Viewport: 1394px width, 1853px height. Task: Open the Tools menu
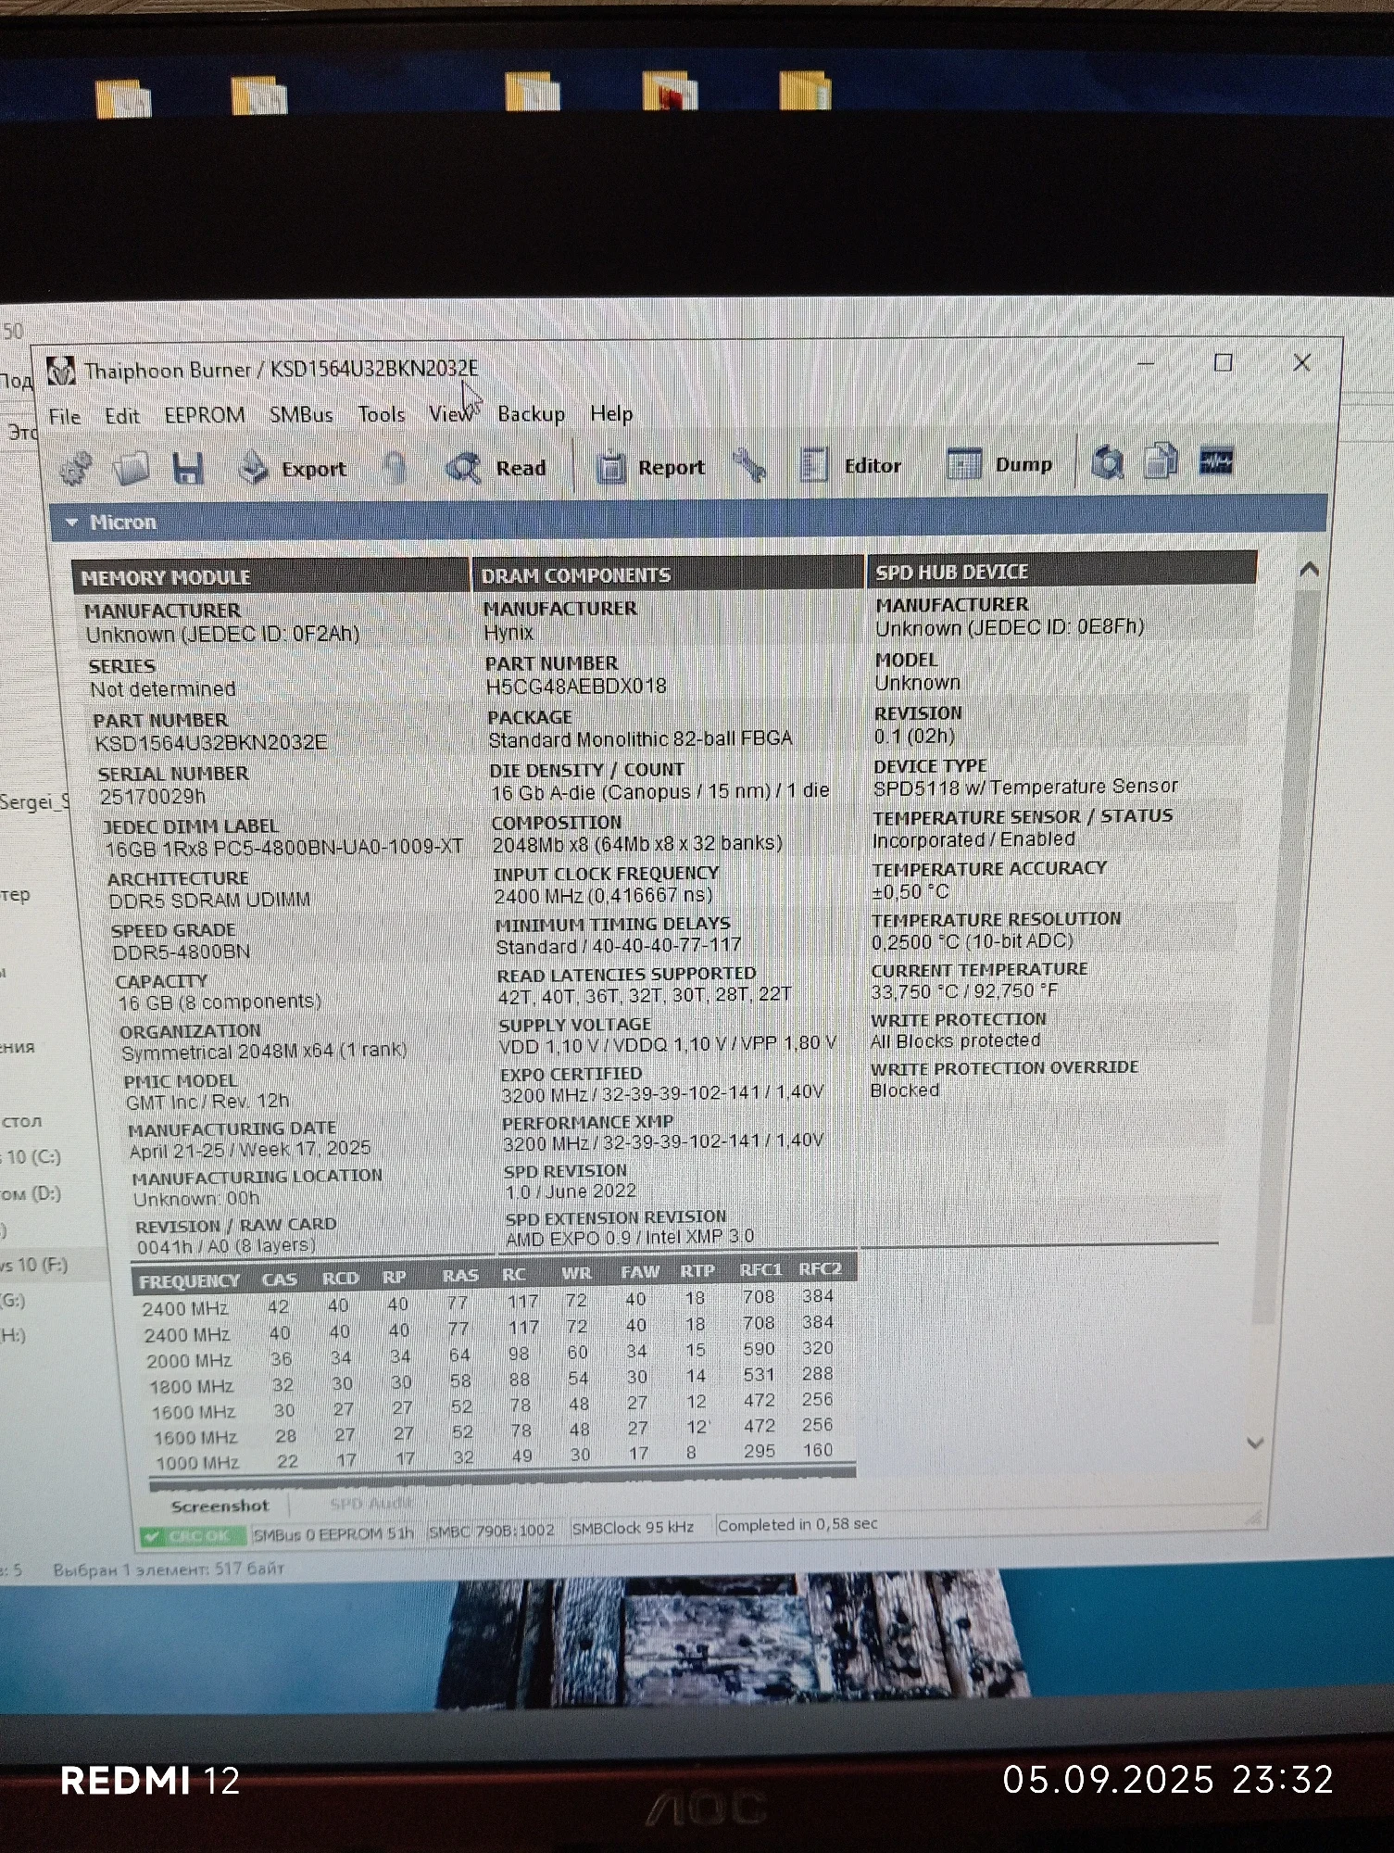382,414
